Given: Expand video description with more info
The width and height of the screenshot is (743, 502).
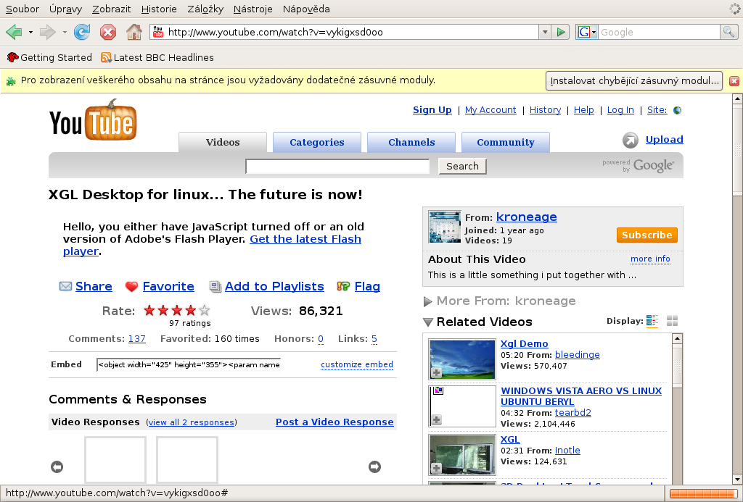Looking at the screenshot, I should (x=650, y=259).
